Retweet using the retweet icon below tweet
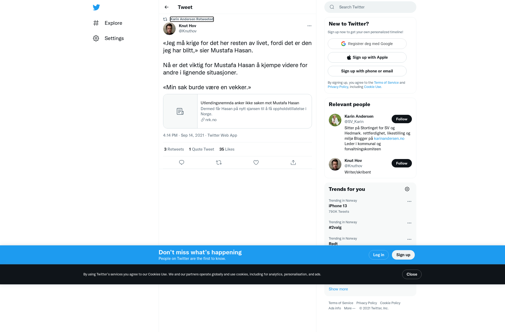505x332 pixels. pyautogui.click(x=219, y=162)
